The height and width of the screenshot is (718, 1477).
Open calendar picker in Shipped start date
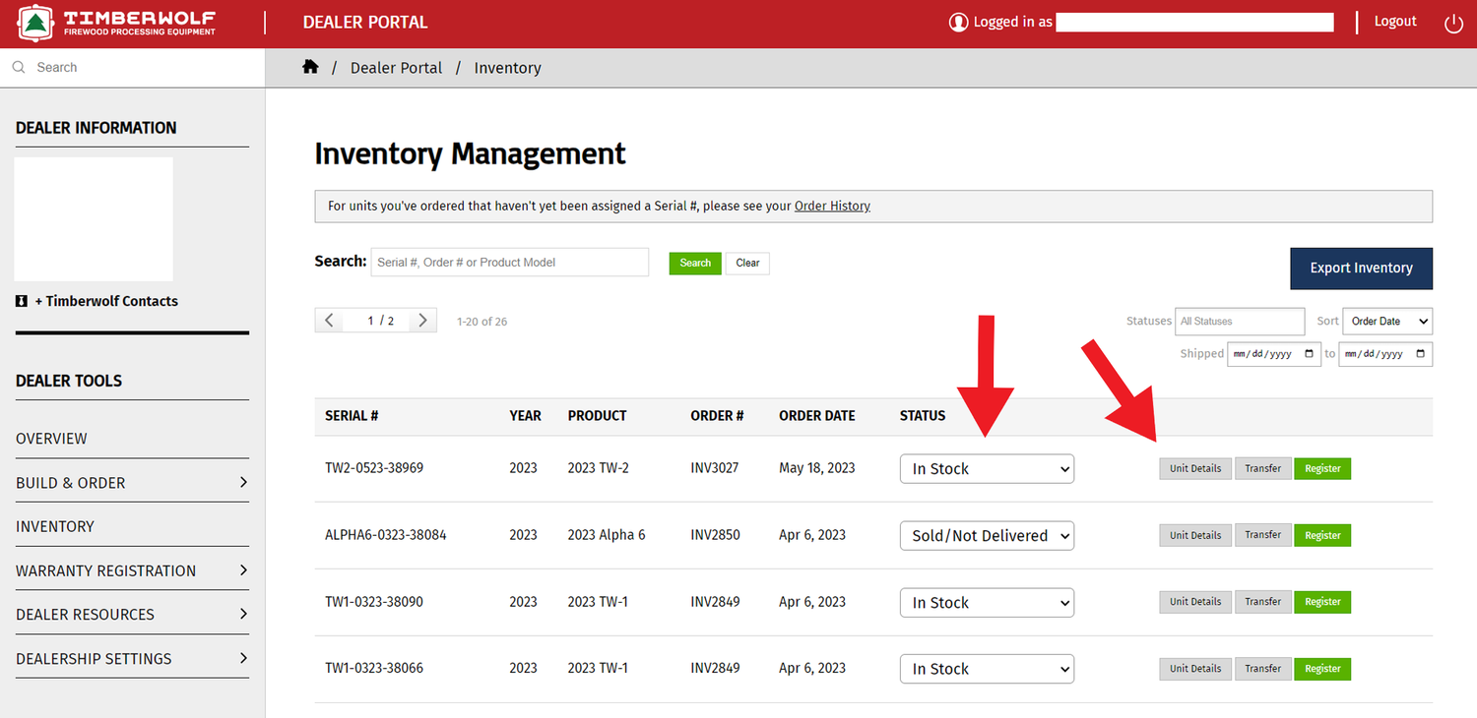pos(1309,353)
